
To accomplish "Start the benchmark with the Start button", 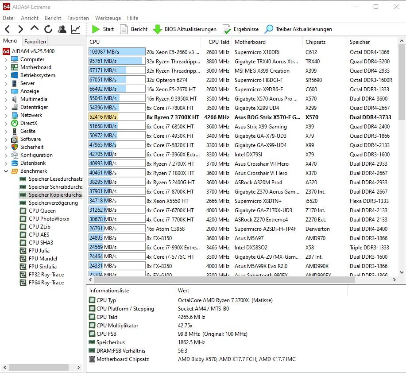I will tap(103, 29).
